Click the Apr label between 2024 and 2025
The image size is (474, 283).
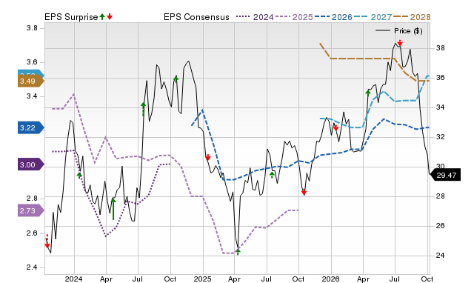click(106, 279)
